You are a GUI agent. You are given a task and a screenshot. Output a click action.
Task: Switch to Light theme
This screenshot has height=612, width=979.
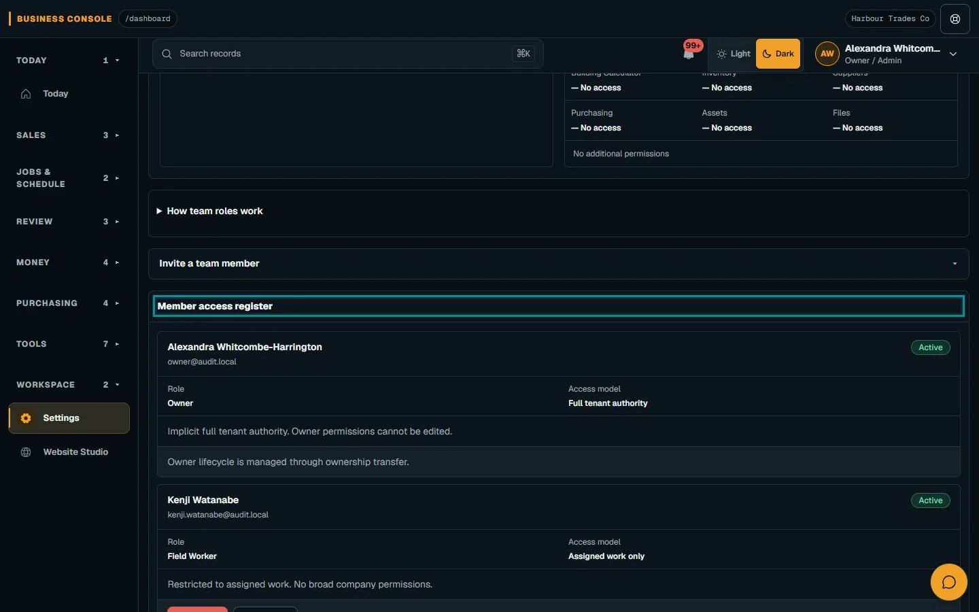click(x=733, y=54)
